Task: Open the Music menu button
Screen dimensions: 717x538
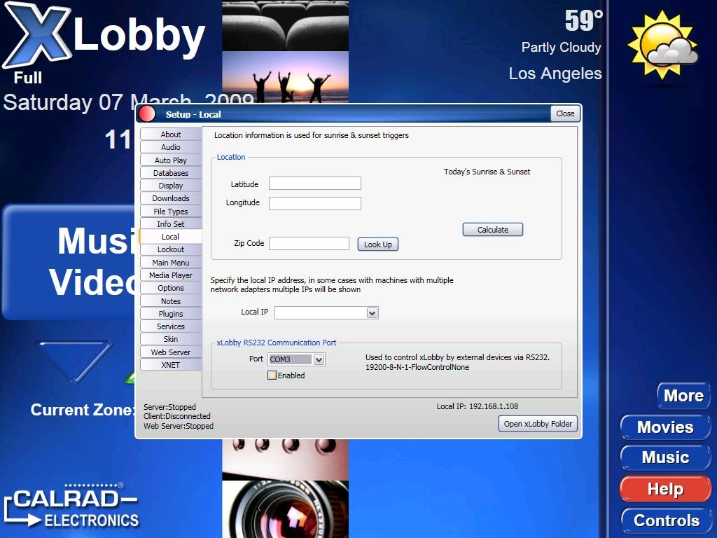Action: (x=665, y=457)
